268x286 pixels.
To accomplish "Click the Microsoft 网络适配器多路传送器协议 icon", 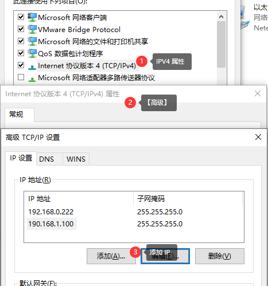I will click(x=32, y=79).
